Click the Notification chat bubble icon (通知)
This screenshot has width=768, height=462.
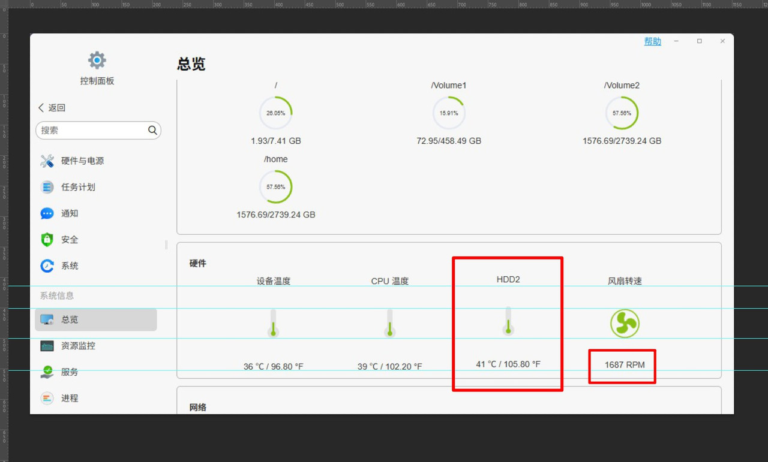(47, 213)
